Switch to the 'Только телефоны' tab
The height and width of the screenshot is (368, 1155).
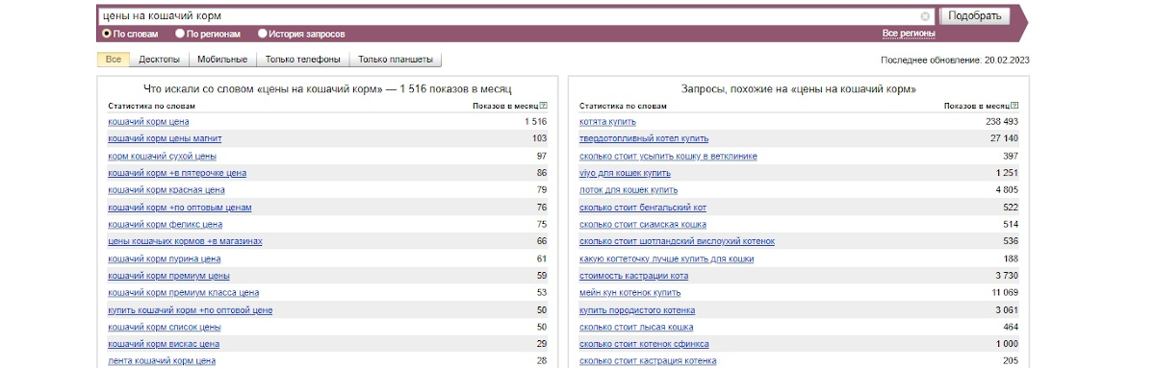[303, 60]
